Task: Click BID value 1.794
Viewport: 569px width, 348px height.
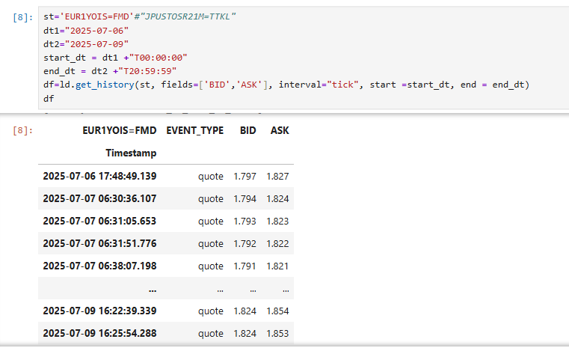Action: 244,199
